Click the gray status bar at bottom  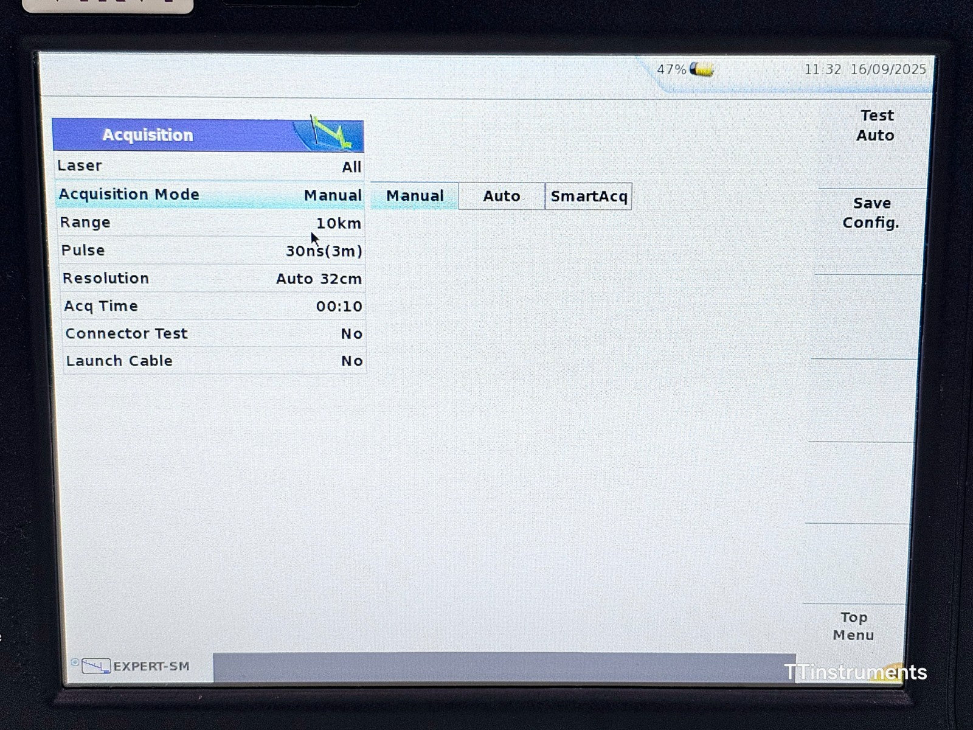tap(499, 667)
